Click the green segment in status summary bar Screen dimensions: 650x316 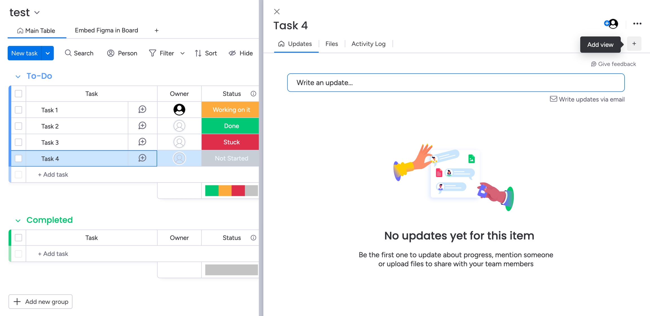click(212, 191)
